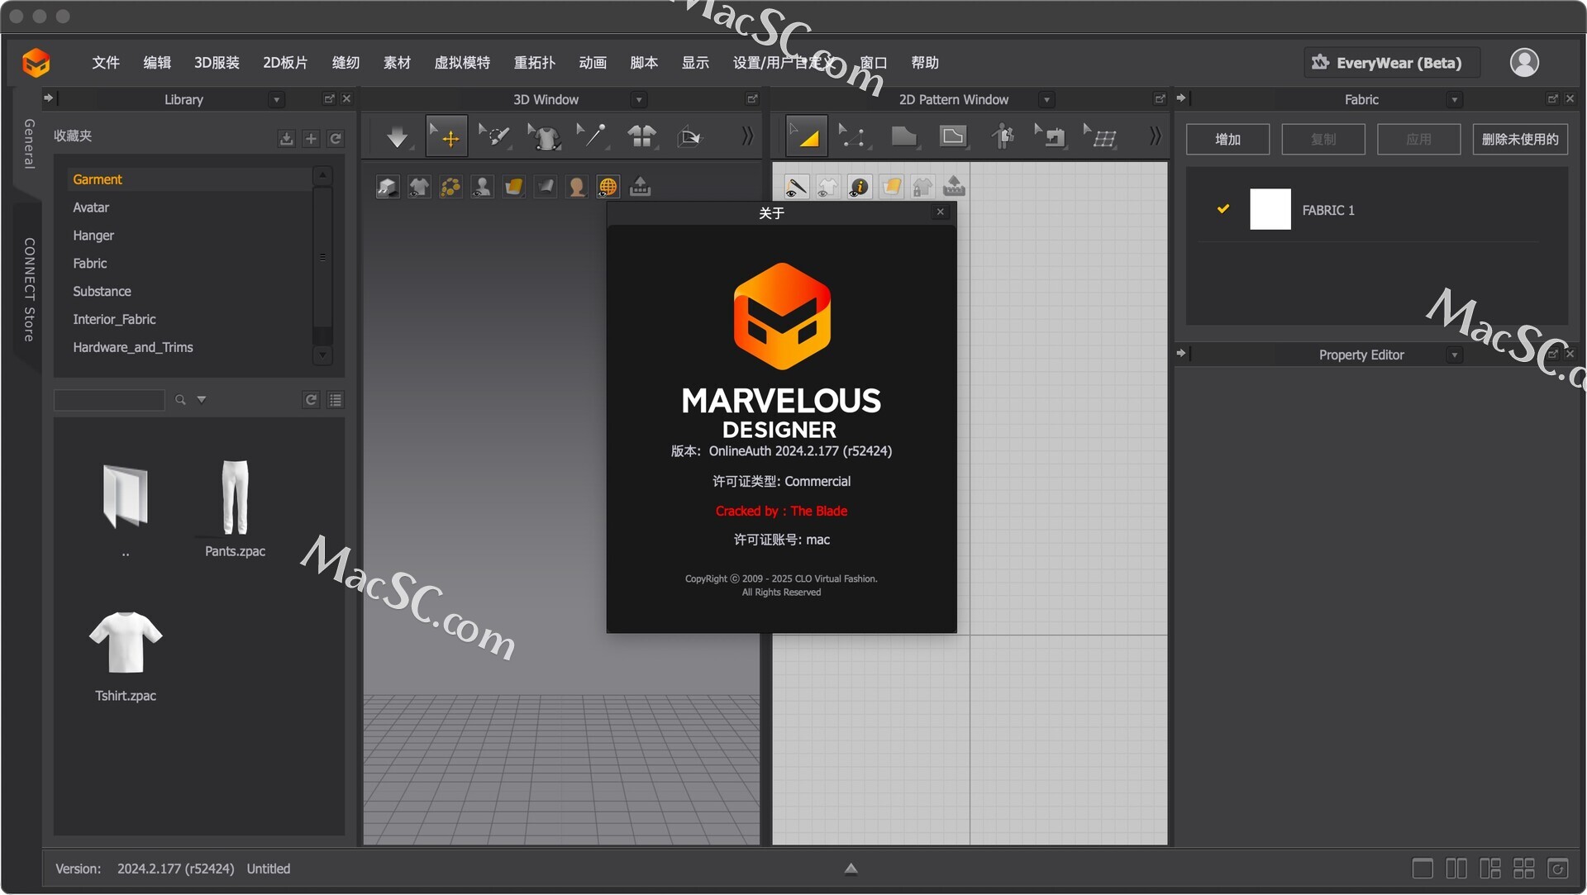Toggle 2D pattern info display
Screen dimensions: 1587x895
coord(860,188)
